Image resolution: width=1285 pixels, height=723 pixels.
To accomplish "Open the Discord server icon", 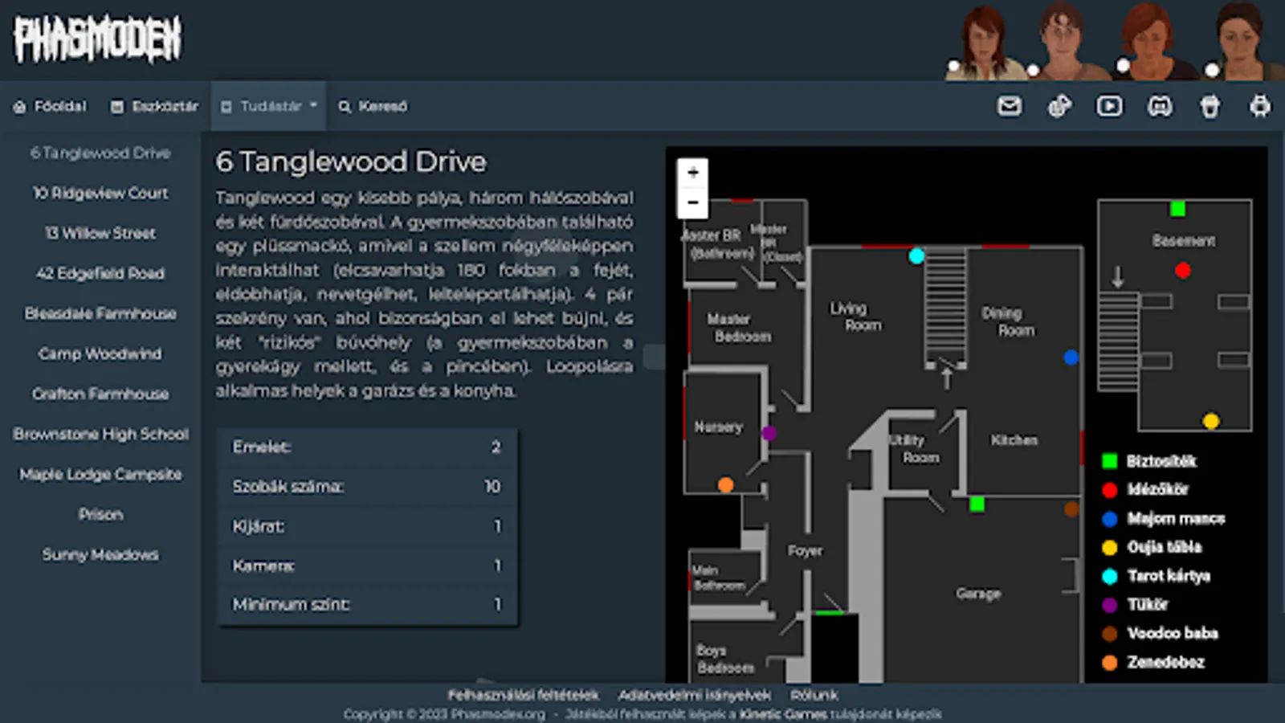I will [x=1160, y=106].
